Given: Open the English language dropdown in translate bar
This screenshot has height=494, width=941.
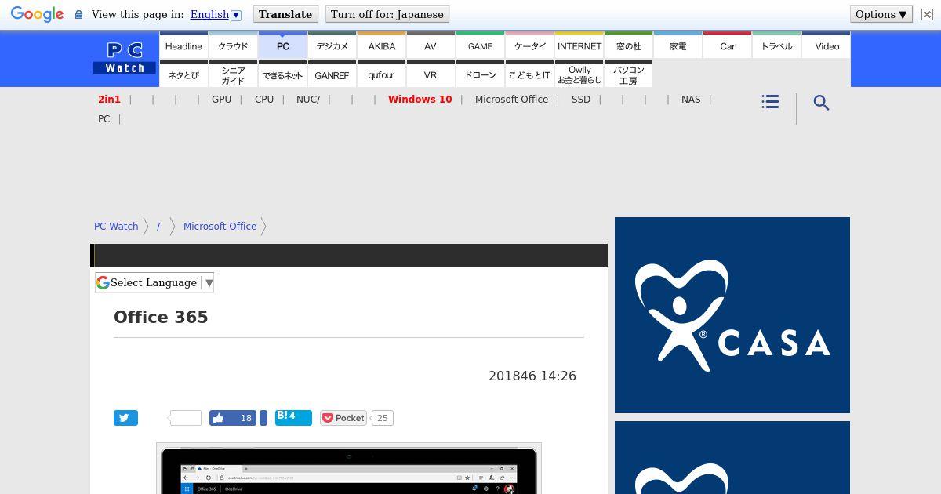Looking at the screenshot, I should pos(216,14).
